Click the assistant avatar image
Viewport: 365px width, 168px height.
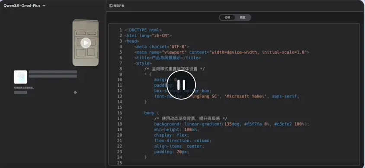click(20, 77)
